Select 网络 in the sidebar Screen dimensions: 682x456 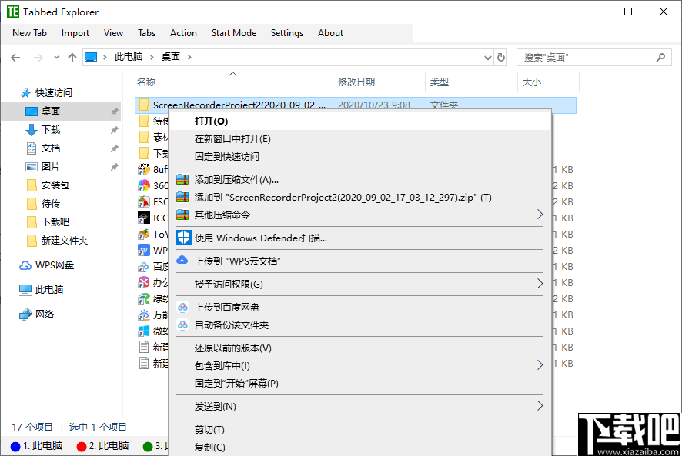click(44, 313)
